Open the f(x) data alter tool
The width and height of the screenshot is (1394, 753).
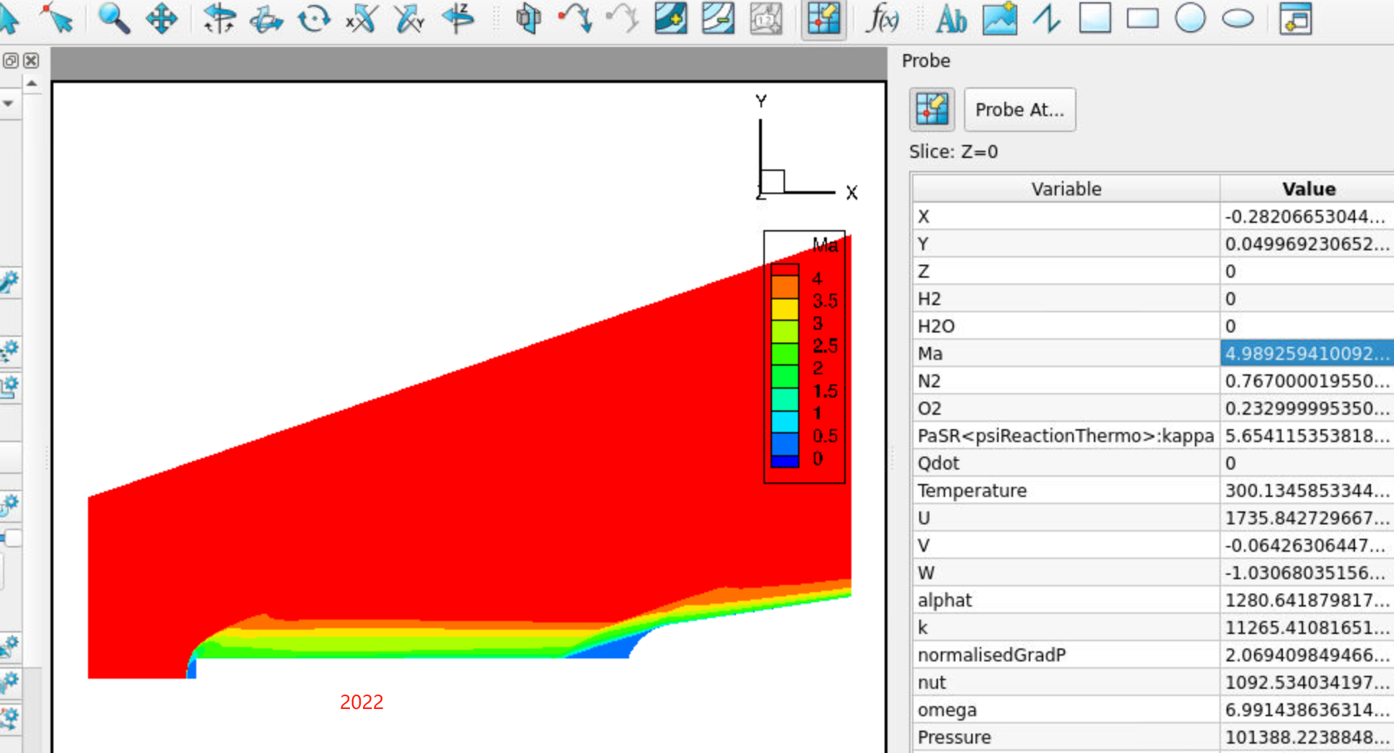click(x=882, y=18)
